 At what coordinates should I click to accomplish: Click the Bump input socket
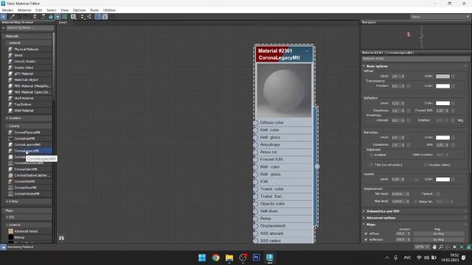256,219
